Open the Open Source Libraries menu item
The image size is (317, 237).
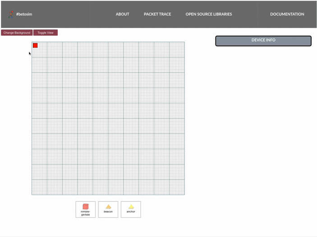tap(209, 14)
